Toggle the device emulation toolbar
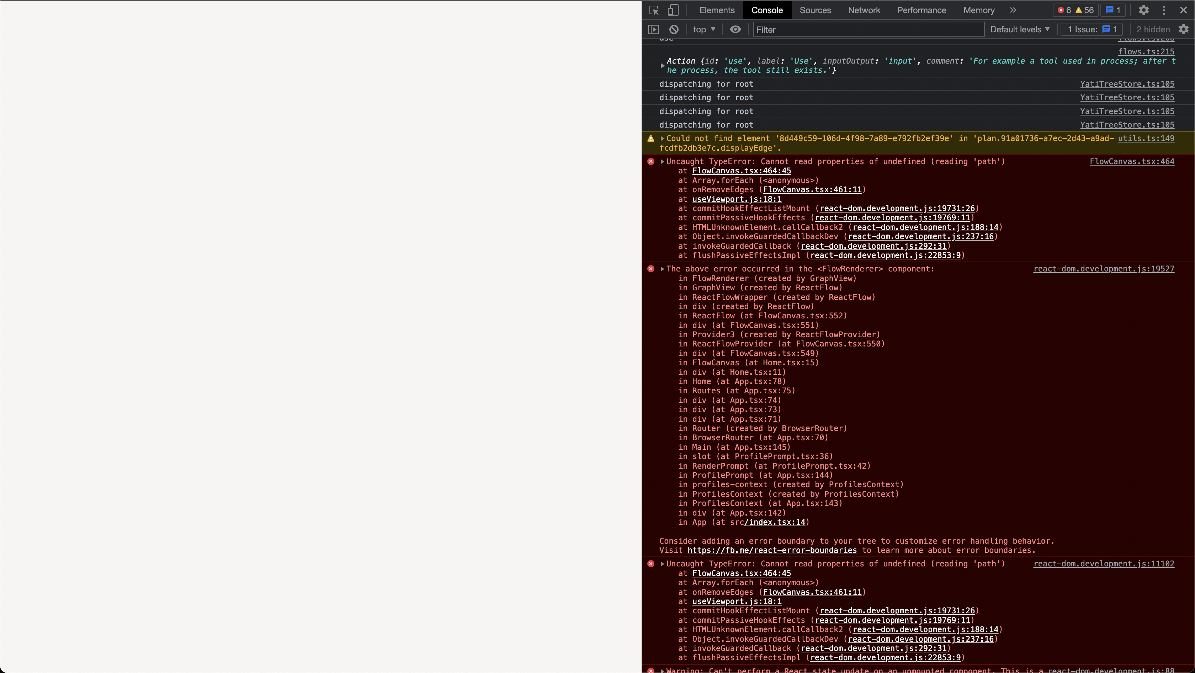Screen dimensions: 1195x673 point(673,10)
